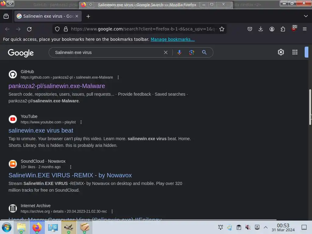
Task: Focus the Google search input field
Action: (x=108, y=52)
